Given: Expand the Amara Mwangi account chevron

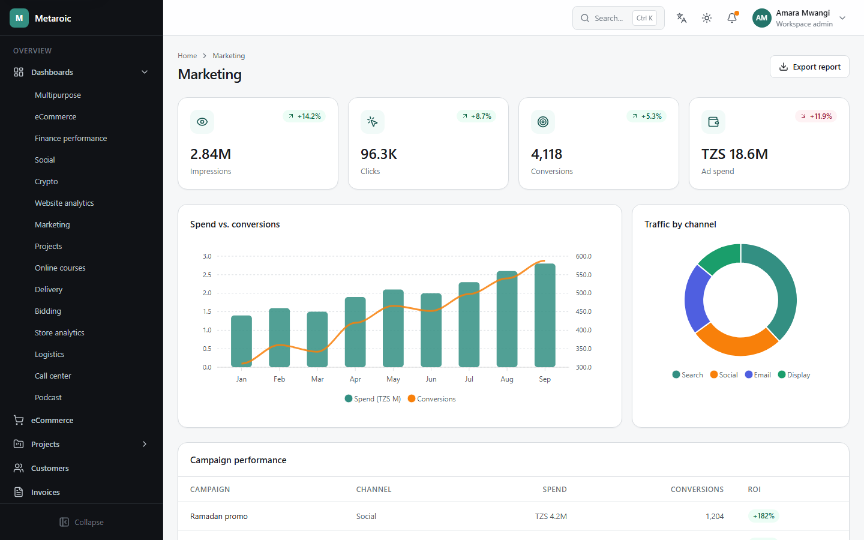Looking at the screenshot, I should tap(842, 18).
